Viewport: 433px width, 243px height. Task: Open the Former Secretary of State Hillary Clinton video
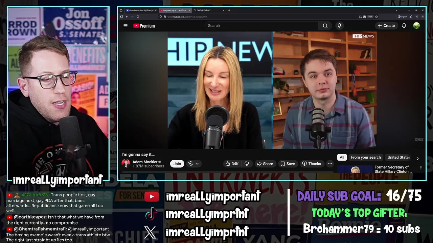[x=393, y=169]
